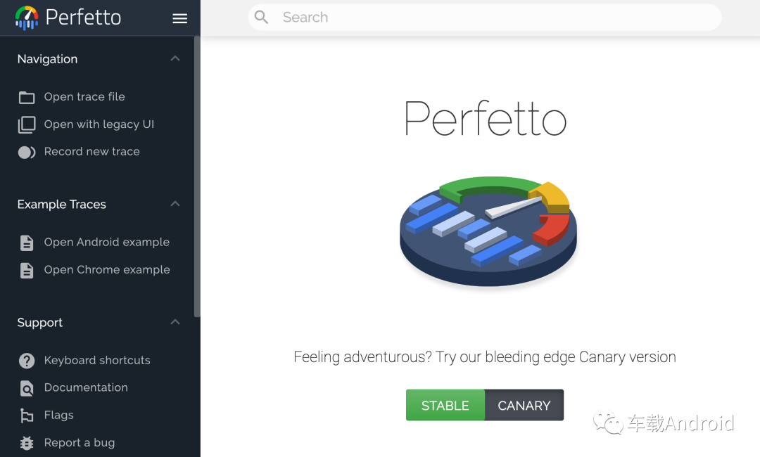The height and width of the screenshot is (457, 760).
Task: Click the Chrome example trace document icon
Action: click(x=26, y=269)
